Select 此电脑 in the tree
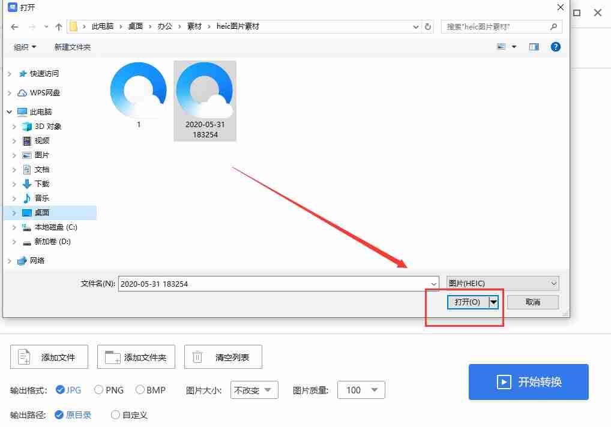This screenshot has width=611, height=427. coord(41,112)
